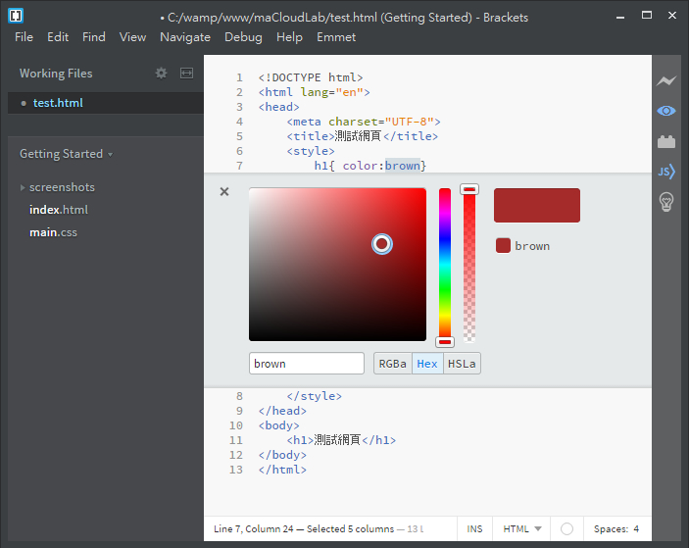Open the Help menu
The width and height of the screenshot is (689, 548).
coord(289,37)
